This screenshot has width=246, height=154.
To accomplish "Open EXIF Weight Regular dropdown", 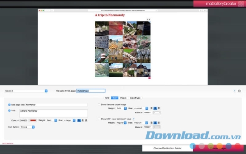I will click(121, 123).
